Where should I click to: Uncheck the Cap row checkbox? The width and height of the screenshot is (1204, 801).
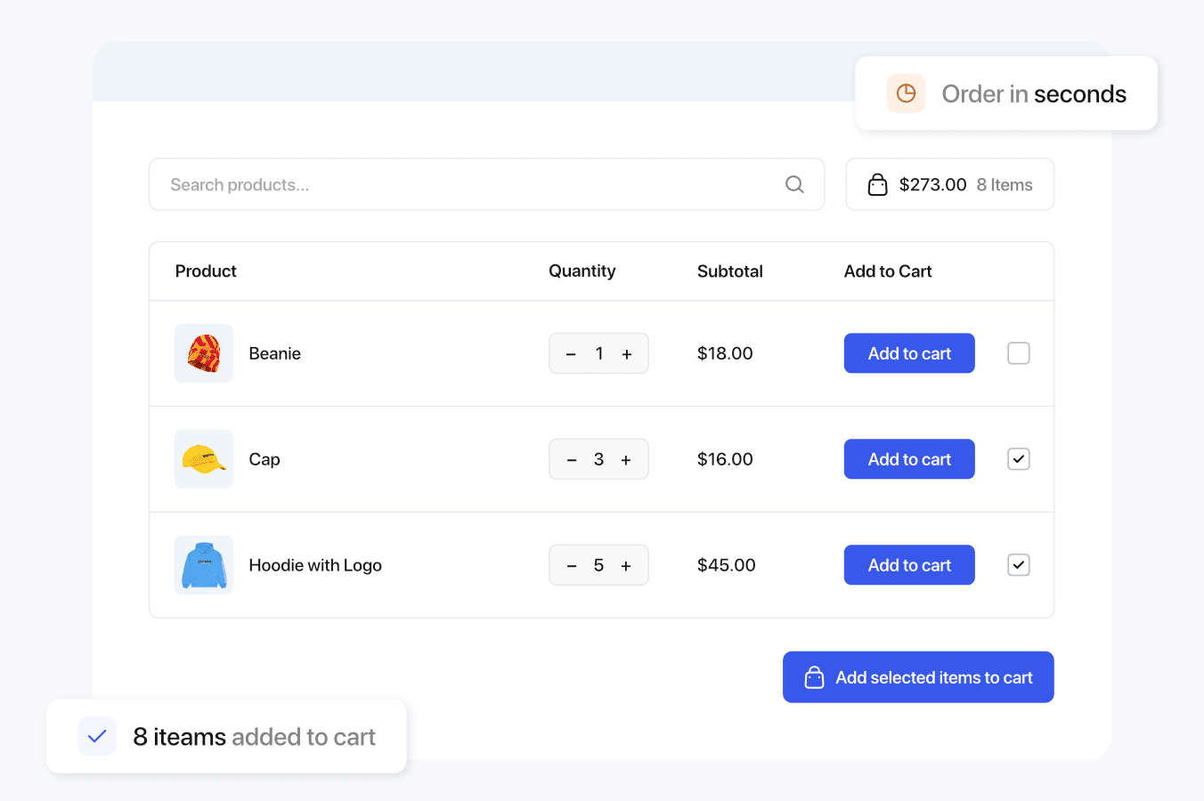pos(1019,459)
